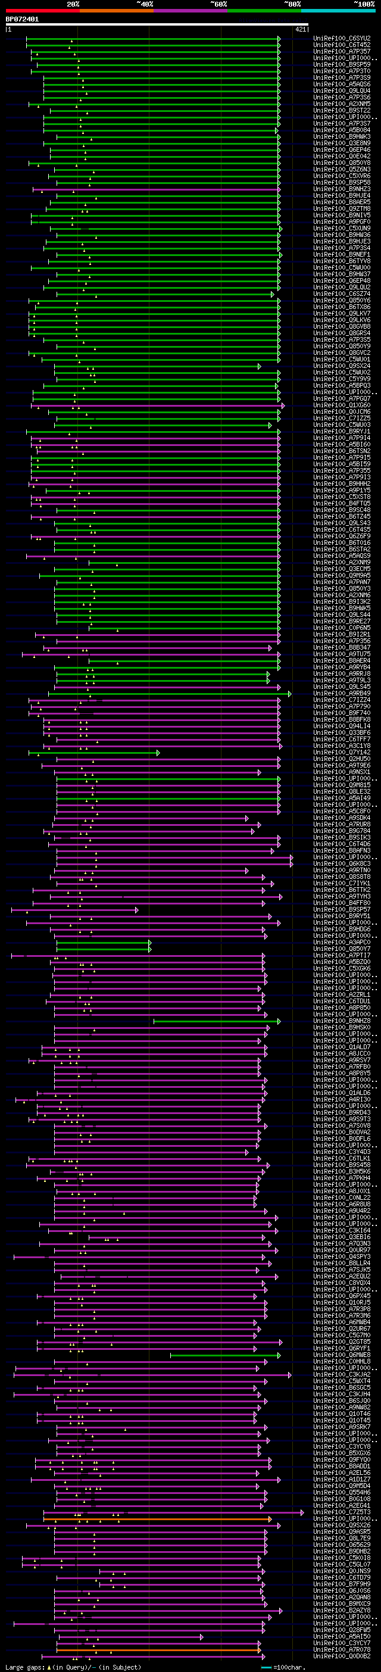
Task: Select hit label UniRef100_Q0D0B2
Action: [342, 1657]
